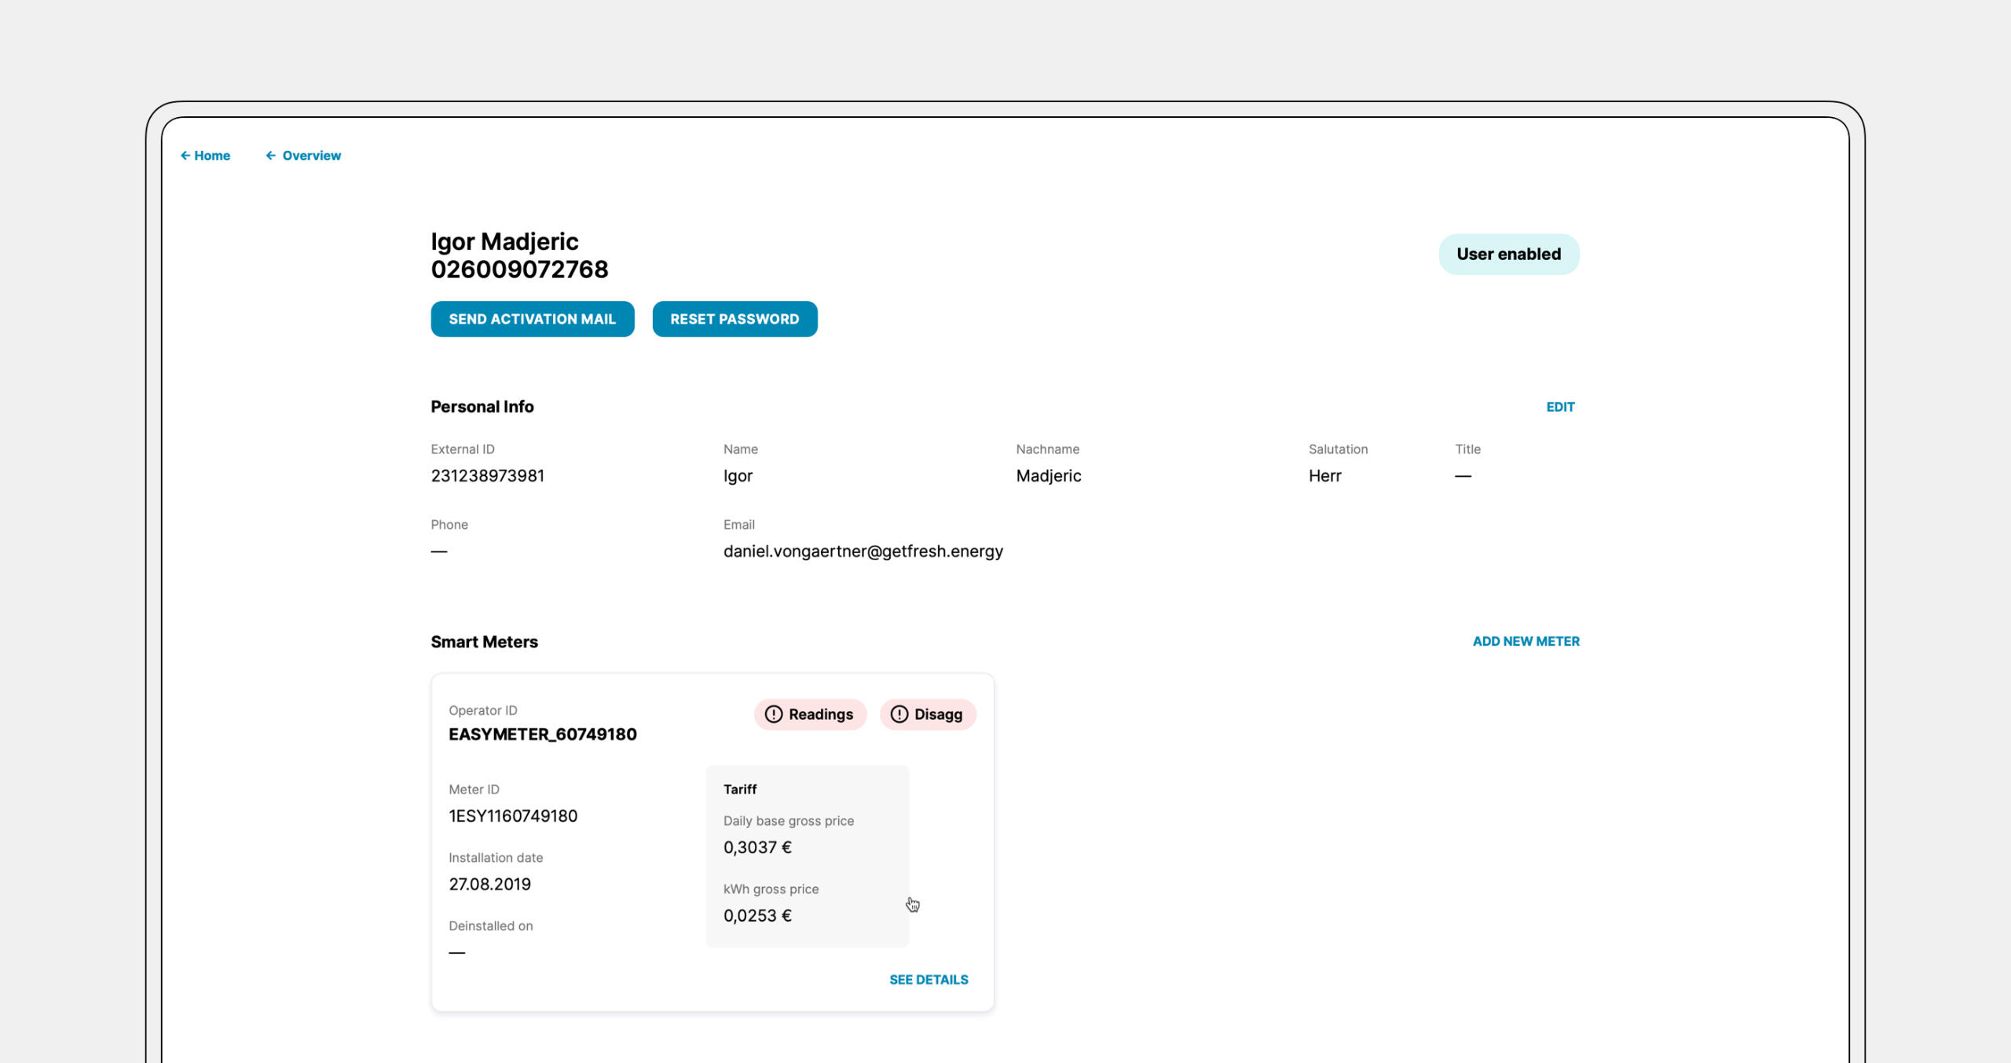
Task: Click the Overview back arrow icon
Action: 270,156
